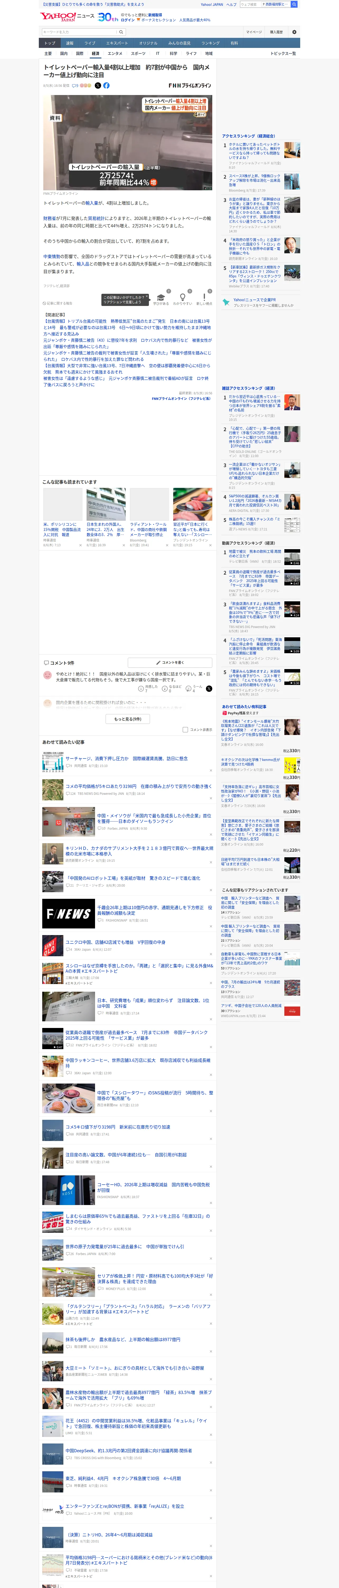
Task: React with わかりやすい lightbulb icon
Action: pyautogui.click(x=183, y=296)
